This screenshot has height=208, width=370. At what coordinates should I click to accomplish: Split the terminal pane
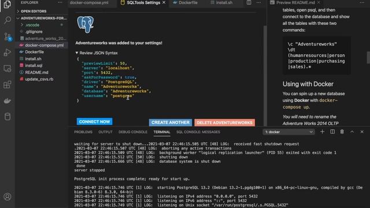[x=332, y=132]
